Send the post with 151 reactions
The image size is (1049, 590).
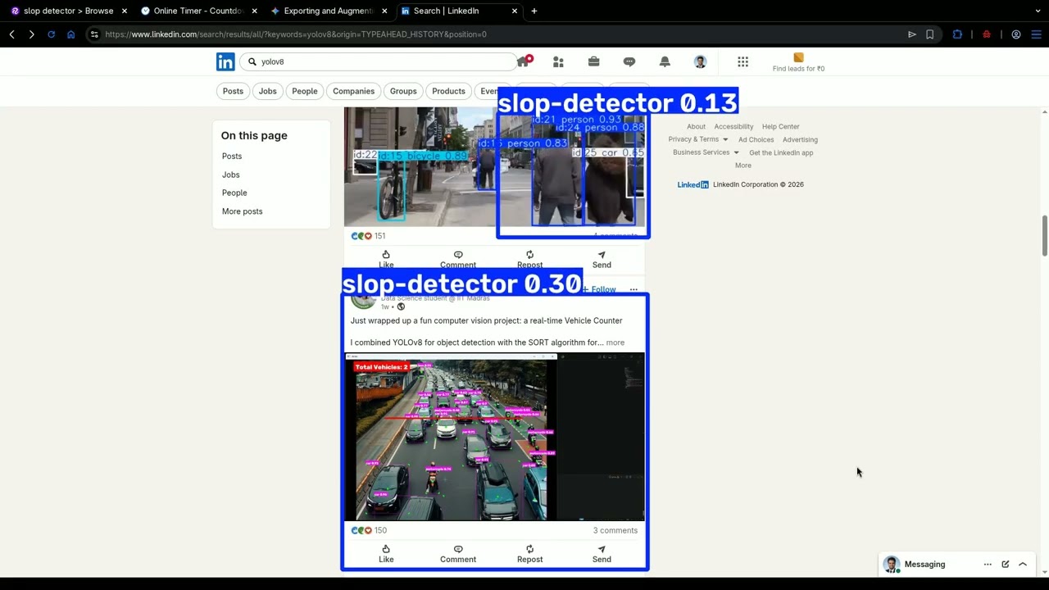(602, 260)
